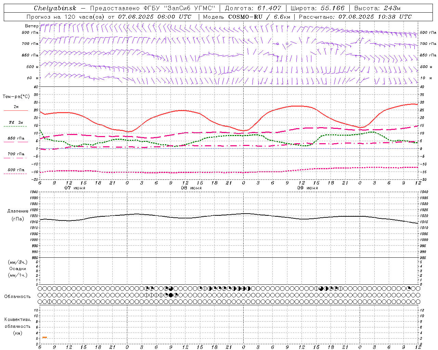The width and height of the screenshot is (438, 350).
Task: Click the Модель COSMO-RU / 6.6км label
Action: pos(247,17)
